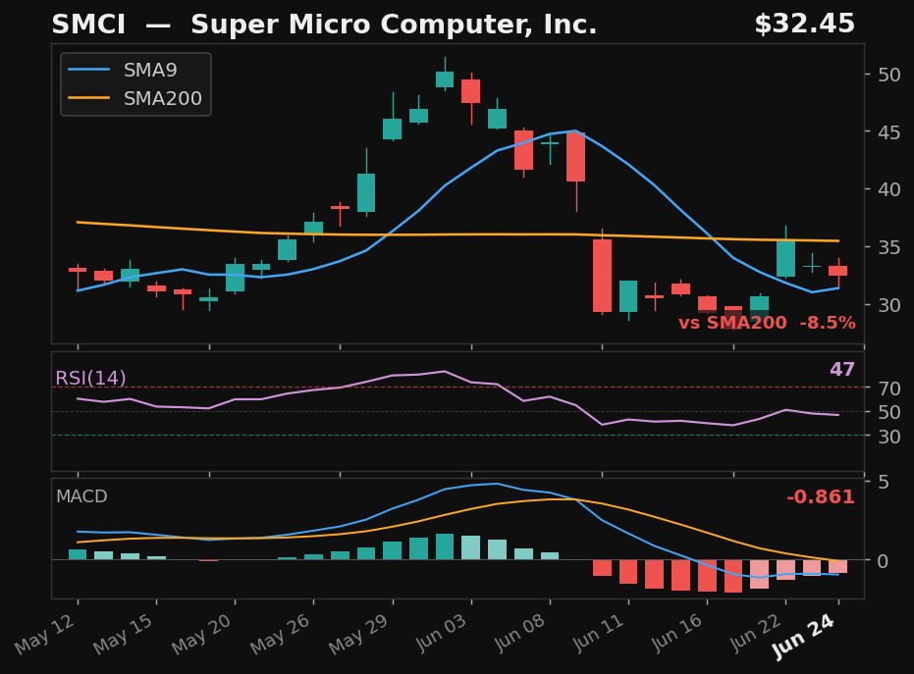Click the large red candle dropping to 29
This screenshot has height=674, width=914.
(602, 275)
